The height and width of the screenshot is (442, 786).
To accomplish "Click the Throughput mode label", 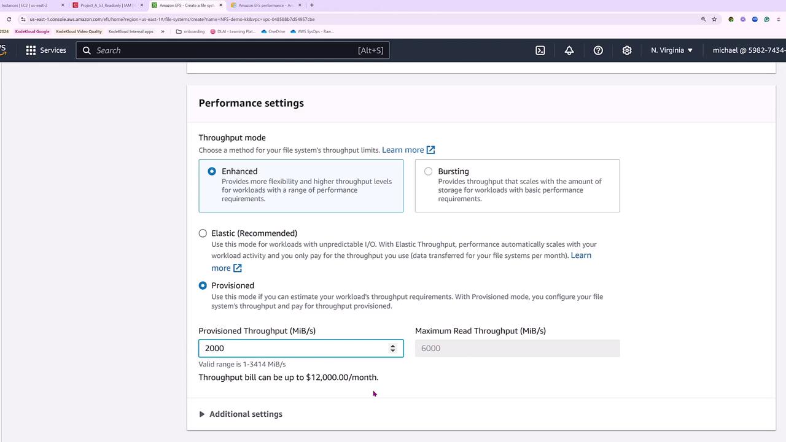I will [232, 138].
